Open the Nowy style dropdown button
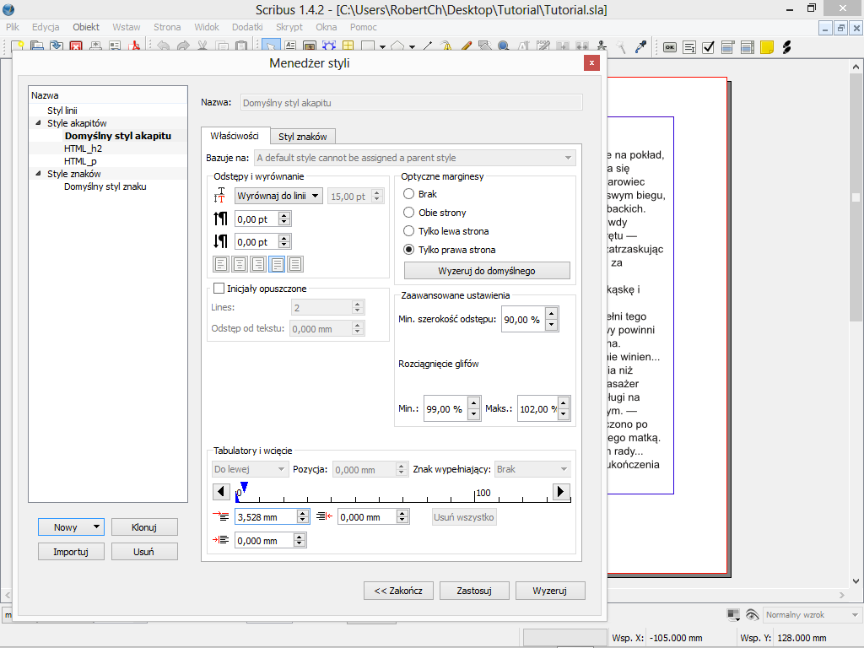Image resolution: width=864 pixels, height=648 pixels. click(71, 527)
